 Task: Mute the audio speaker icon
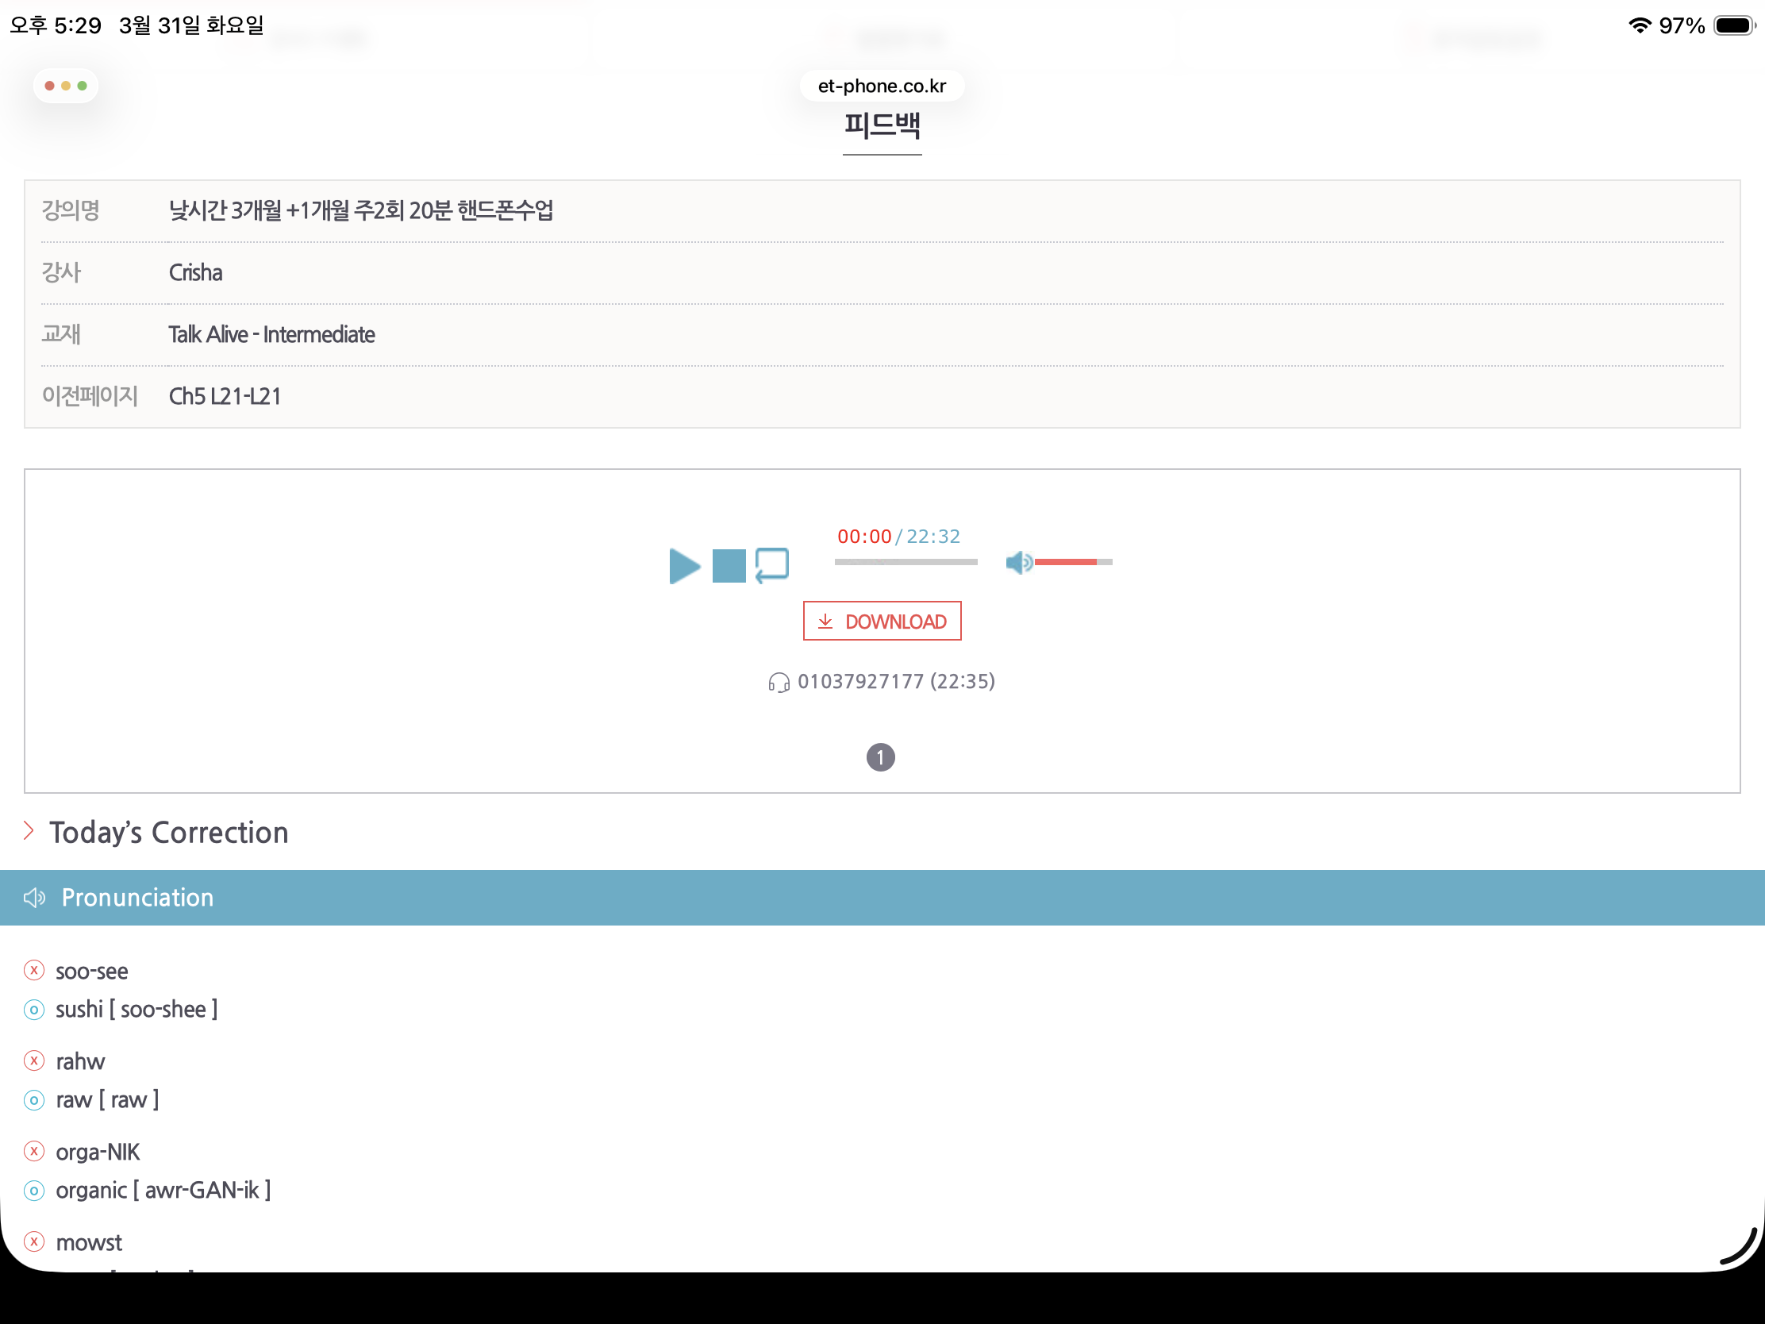tap(1018, 563)
